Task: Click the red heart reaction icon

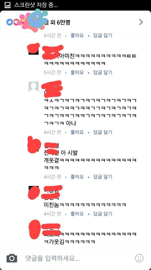Action: point(16,22)
